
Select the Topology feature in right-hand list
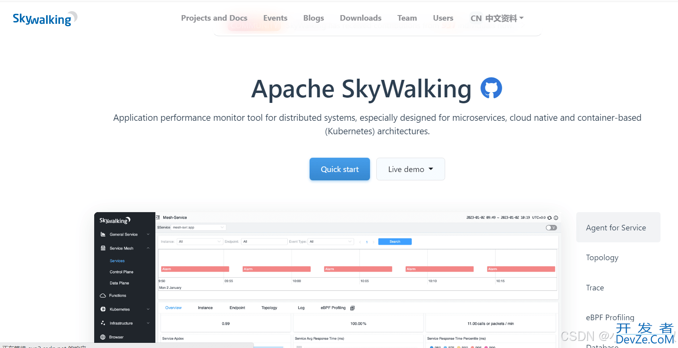tap(602, 257)
